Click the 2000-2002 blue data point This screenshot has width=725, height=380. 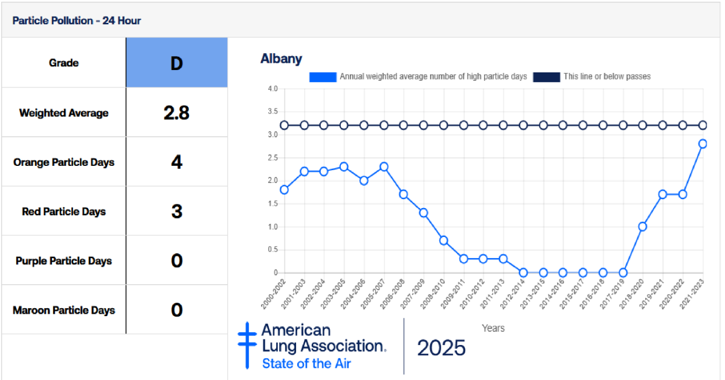(x=284, y=189)
